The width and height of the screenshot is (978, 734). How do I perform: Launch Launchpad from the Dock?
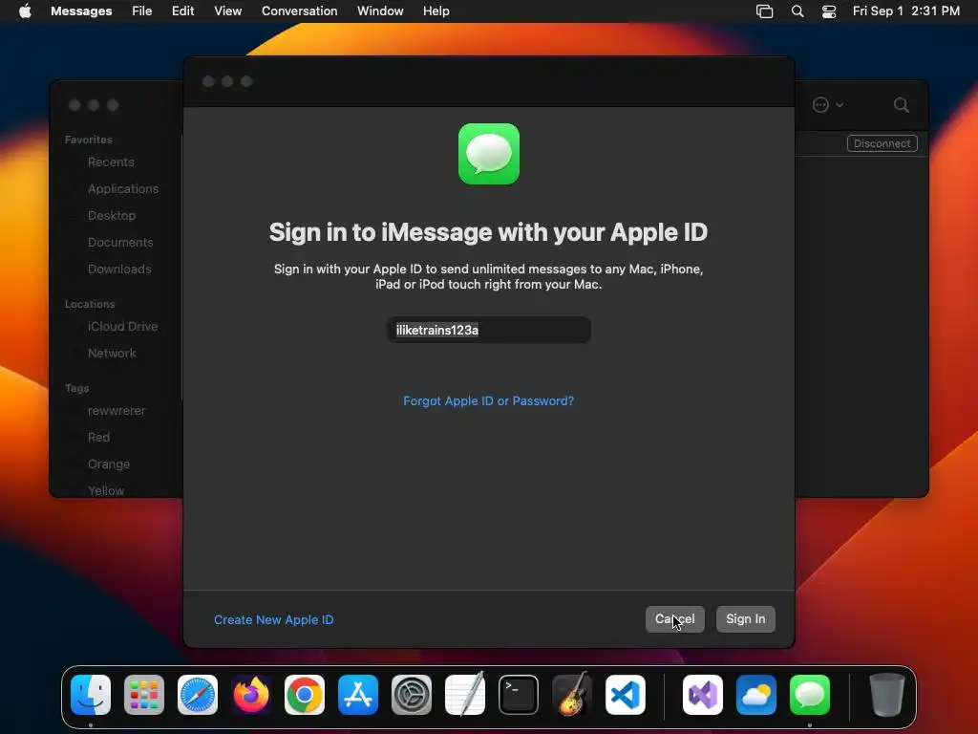144,695
